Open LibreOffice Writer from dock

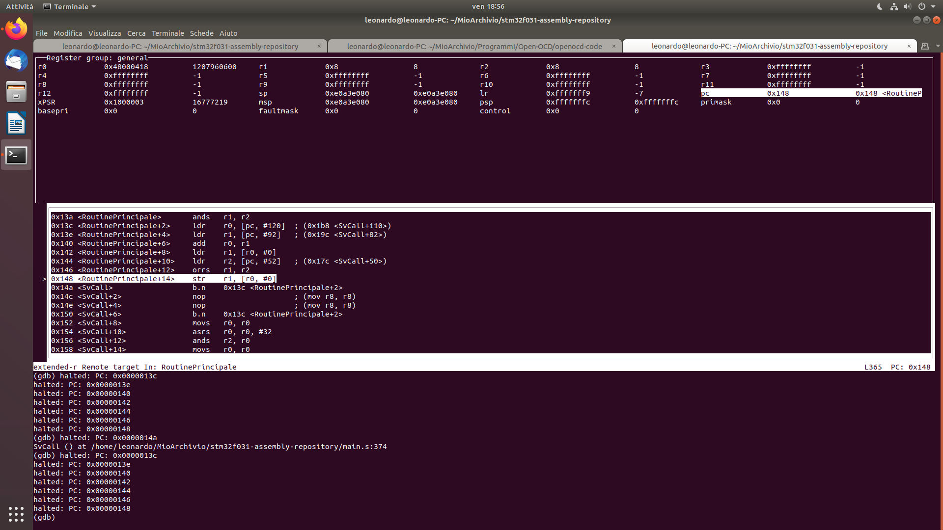click(16, 123)
